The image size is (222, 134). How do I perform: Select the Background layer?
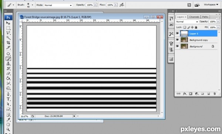click(x=196, y=46)
